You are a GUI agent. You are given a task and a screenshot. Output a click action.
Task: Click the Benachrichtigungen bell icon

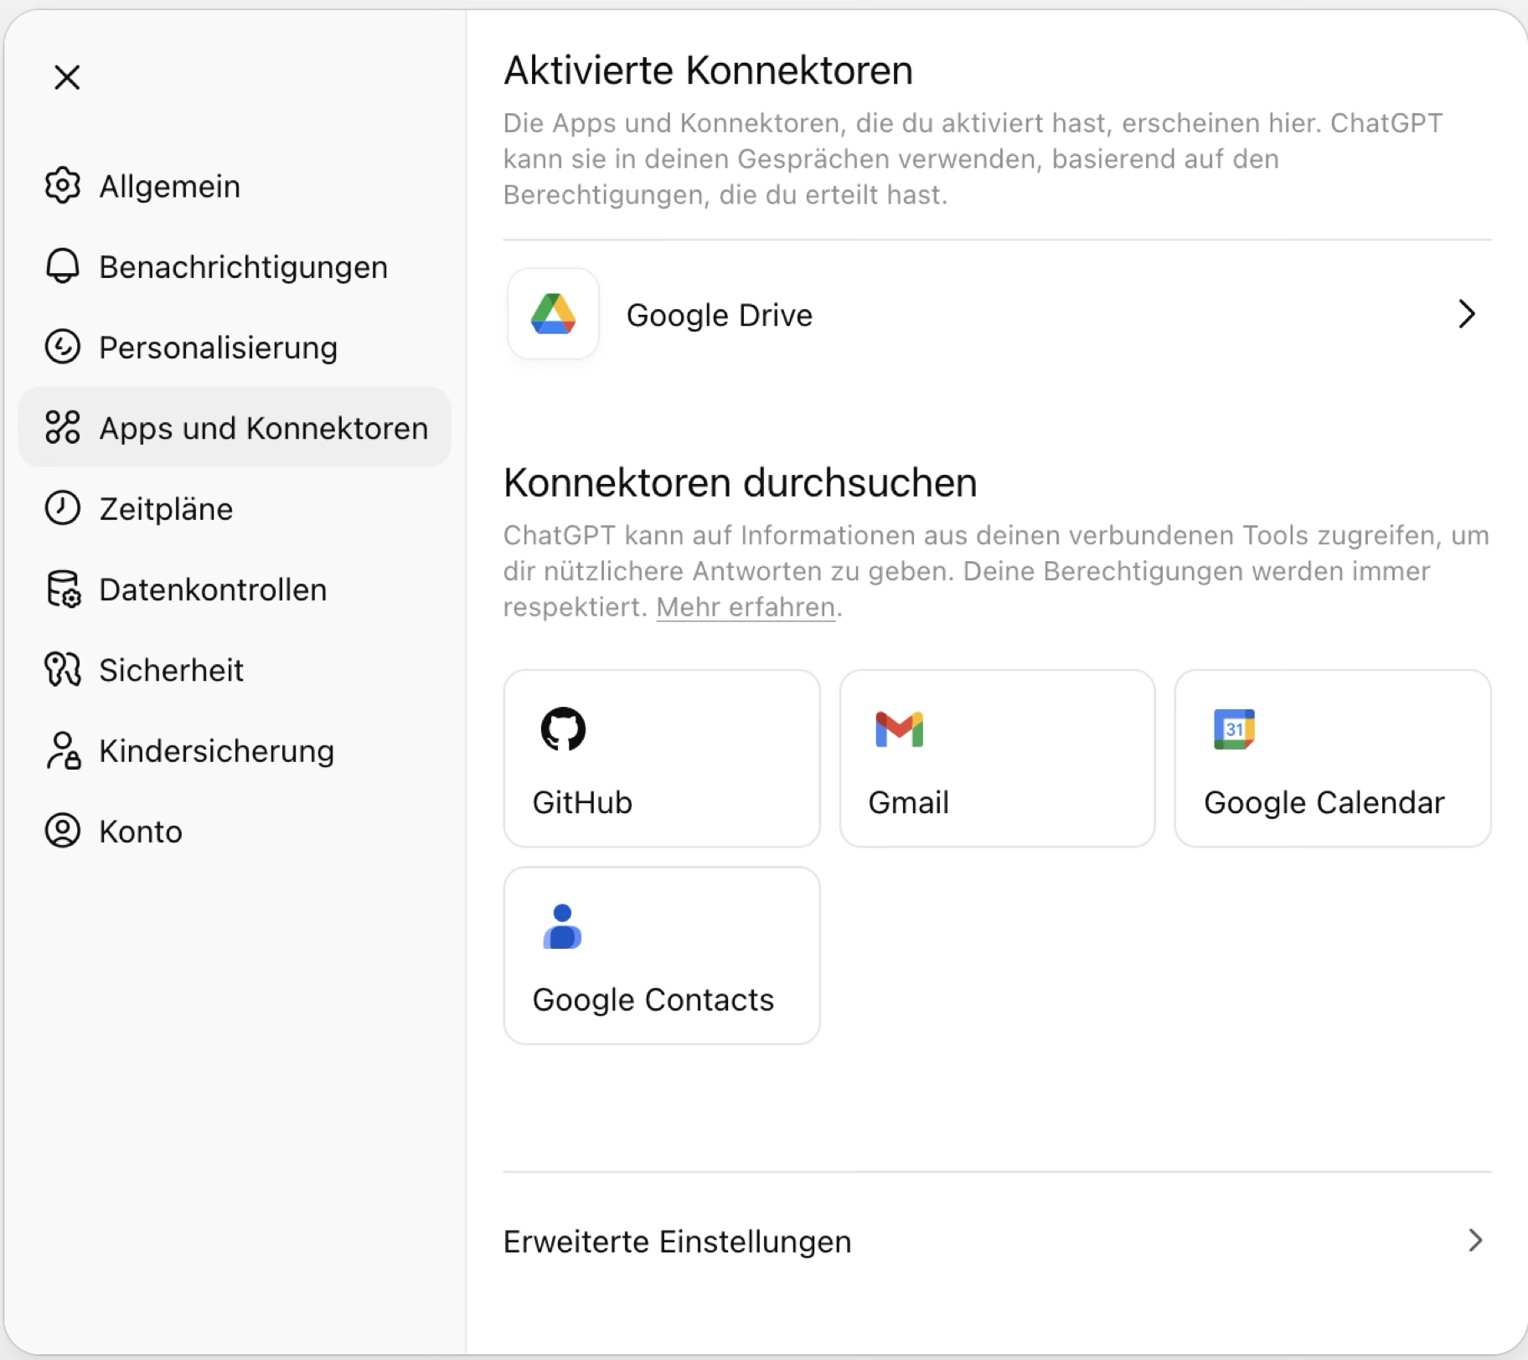click(x=63, y=267)
